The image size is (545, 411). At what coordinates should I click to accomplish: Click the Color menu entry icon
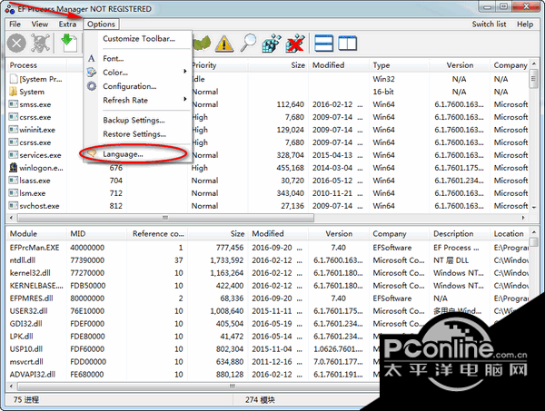[92, 72]
